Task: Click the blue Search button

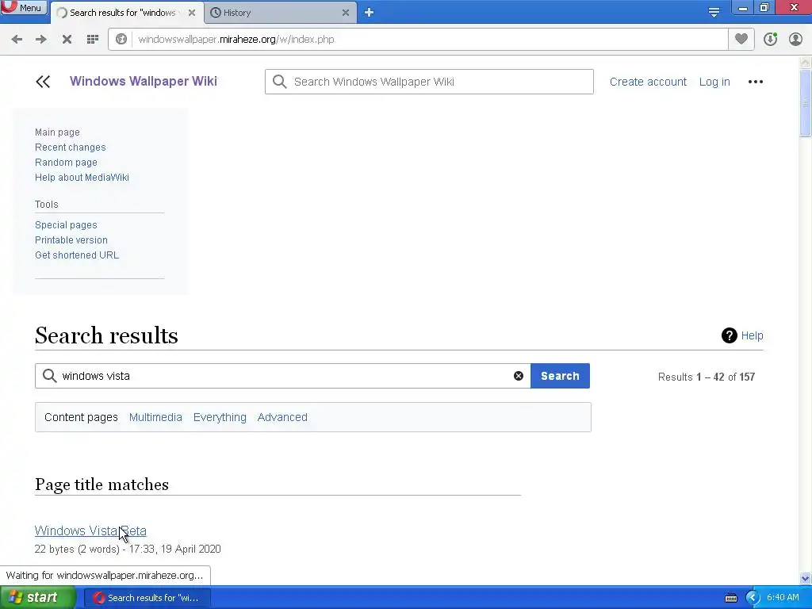Action: pos(560,376)
